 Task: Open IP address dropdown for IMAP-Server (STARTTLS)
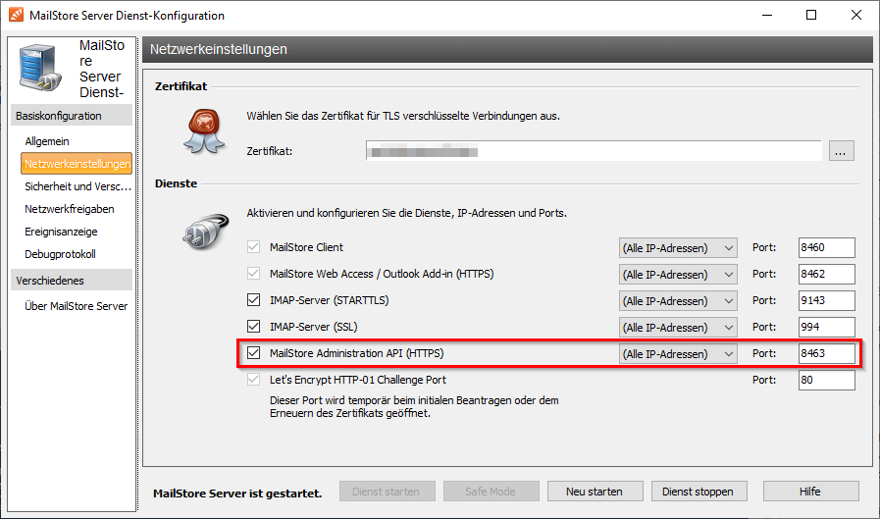coord(678,300)
